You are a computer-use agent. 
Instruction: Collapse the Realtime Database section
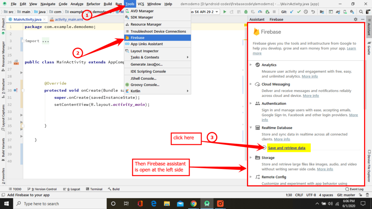[x=251, y=128]
